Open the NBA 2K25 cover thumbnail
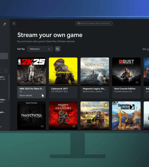This screenshot has width=149, height=167. (32, 72)
